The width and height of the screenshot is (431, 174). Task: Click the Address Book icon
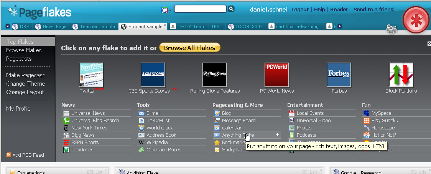[x=141, y=135]
